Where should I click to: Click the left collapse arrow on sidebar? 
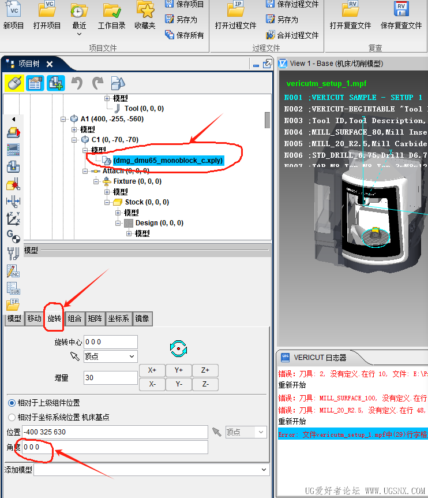13,120
